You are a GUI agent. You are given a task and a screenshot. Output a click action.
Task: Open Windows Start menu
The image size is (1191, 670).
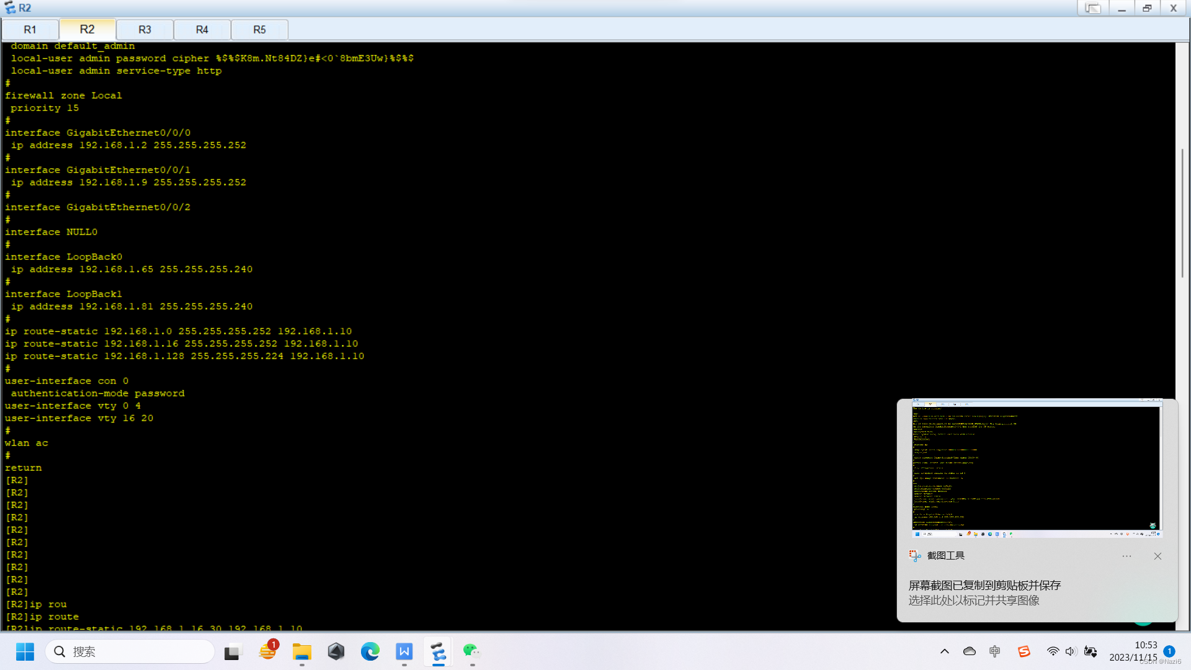25,651
